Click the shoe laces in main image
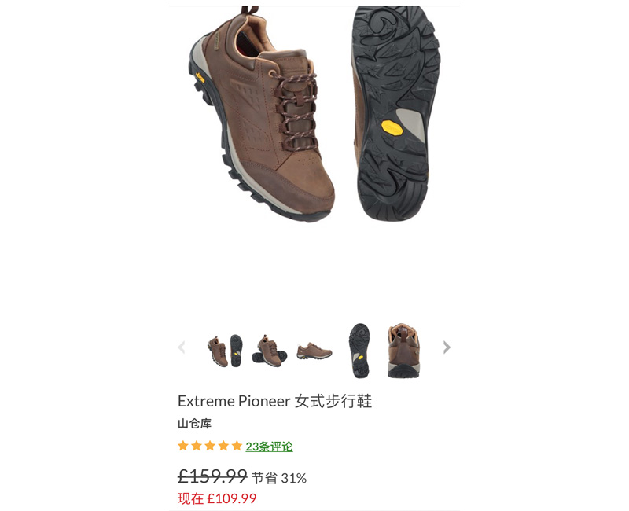 pos(296,110)
